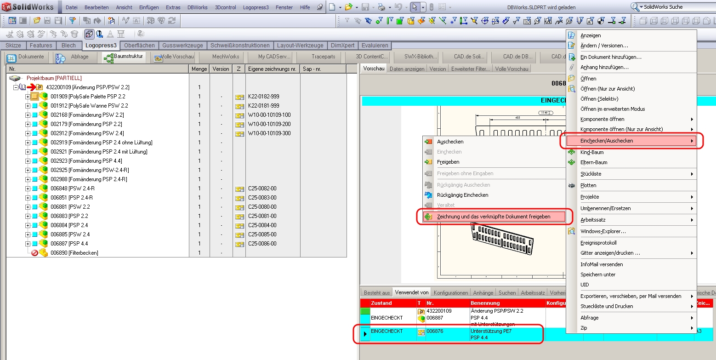The height and width of the screenshot is (360, 716).
Task: Expand tree node 006887 PSP 4.4
Action: 28,244
